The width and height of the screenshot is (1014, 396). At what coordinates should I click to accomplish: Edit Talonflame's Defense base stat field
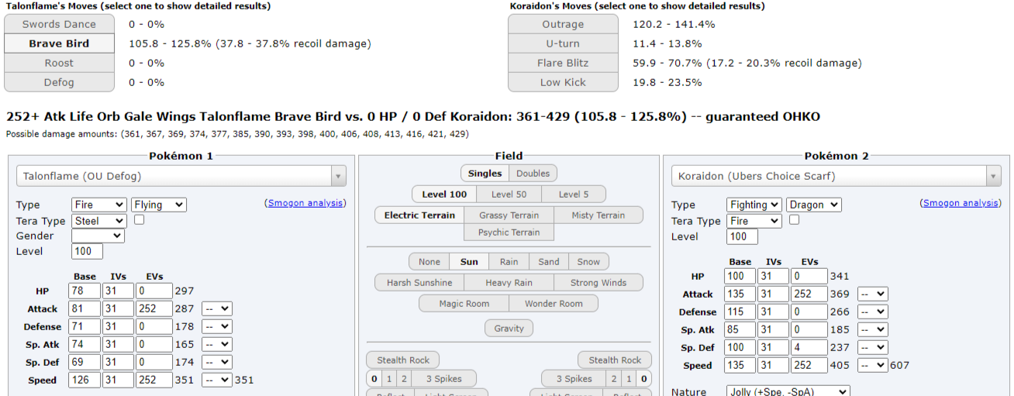point(85,326)
